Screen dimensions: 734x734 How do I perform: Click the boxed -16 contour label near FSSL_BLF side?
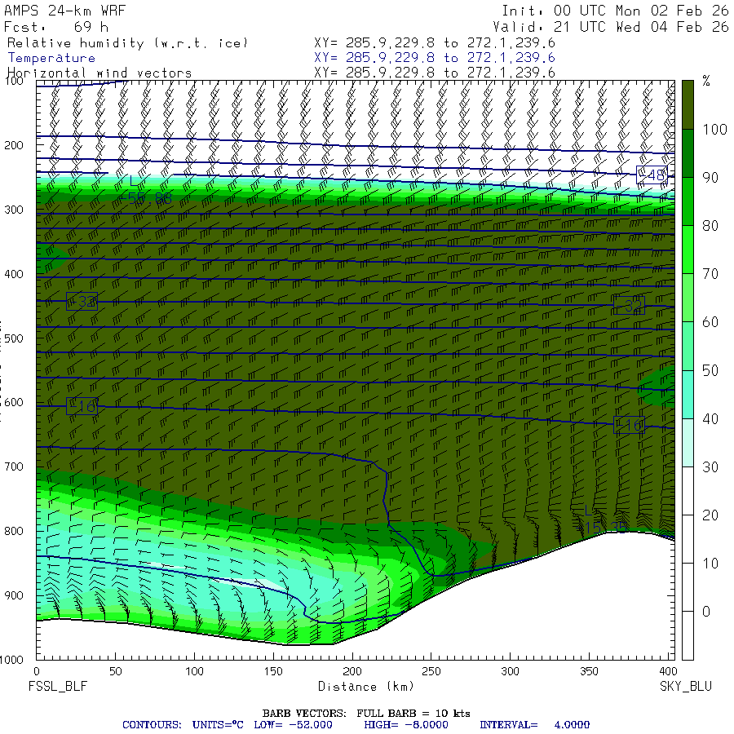(82, 406)
